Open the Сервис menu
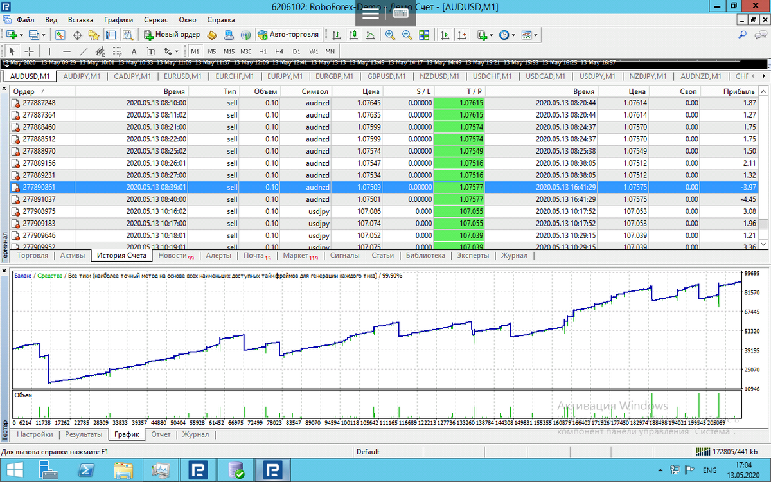The height and width of the screenshot is (482, 771). click(157, 20)
